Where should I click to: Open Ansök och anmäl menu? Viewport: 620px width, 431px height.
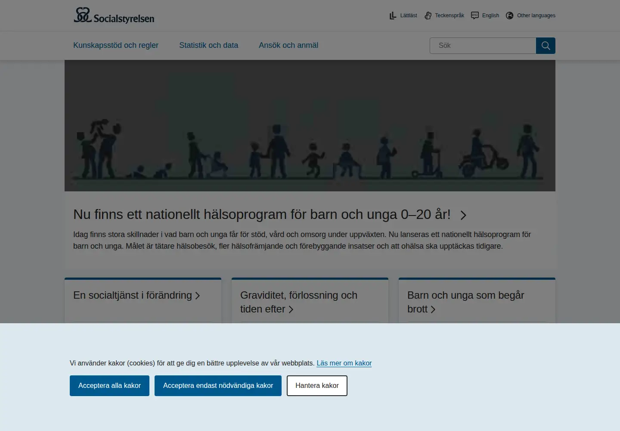pos(288,45)
